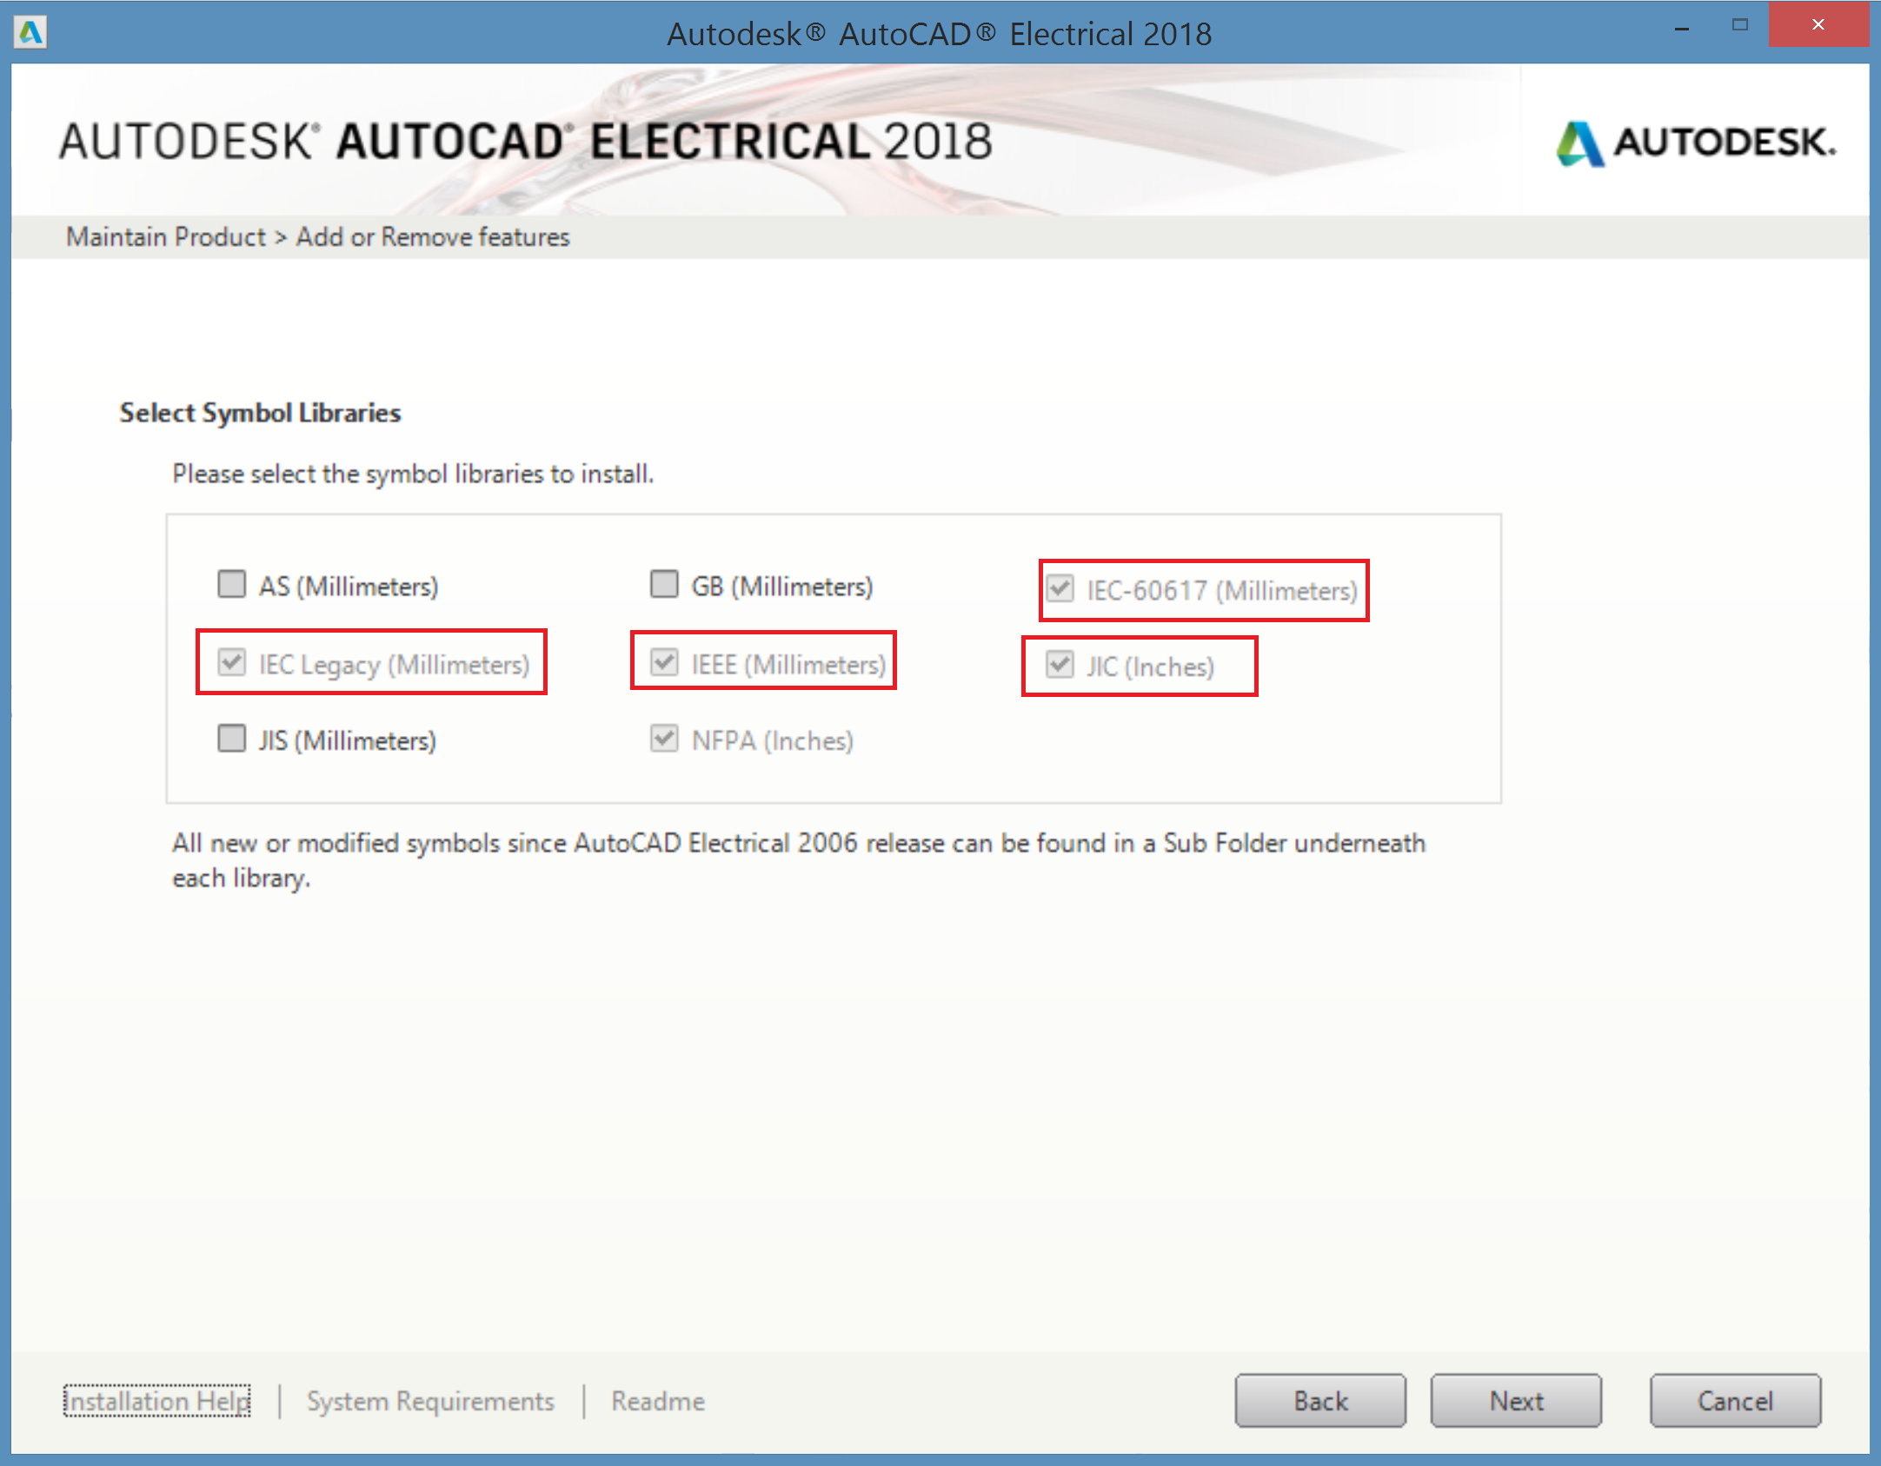This screenshot has height=1466, width=1881.
Task: Uncheck the NFPA (Inches) library
Action: (x=664, y=739)
